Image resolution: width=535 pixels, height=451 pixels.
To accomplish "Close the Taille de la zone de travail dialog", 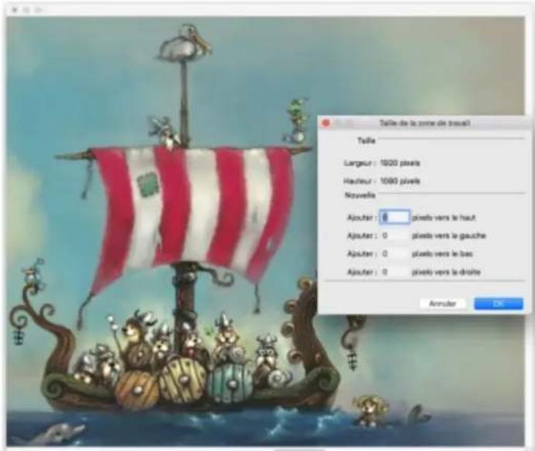I will click(326, 122).
